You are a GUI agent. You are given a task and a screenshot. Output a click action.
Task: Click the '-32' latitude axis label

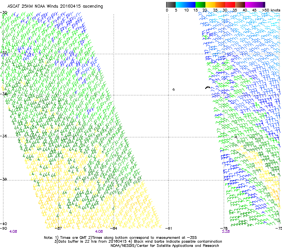[x=3, y=53]
